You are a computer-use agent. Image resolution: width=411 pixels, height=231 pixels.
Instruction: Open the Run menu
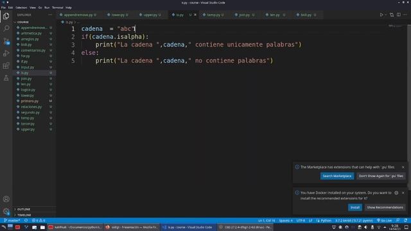pos(47,8)
